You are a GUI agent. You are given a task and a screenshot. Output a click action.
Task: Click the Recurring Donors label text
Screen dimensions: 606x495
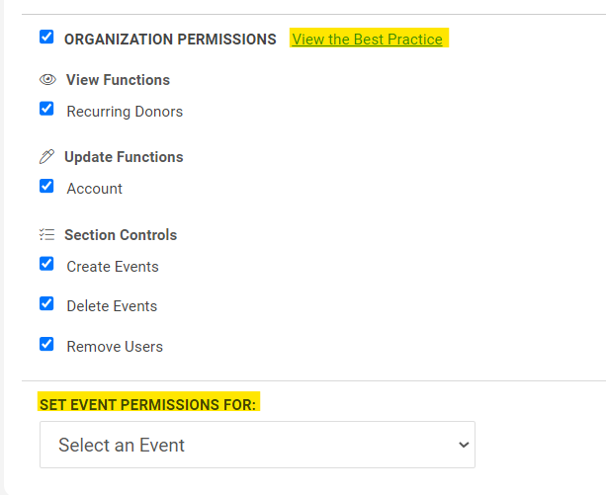click(x=125, y=112)
